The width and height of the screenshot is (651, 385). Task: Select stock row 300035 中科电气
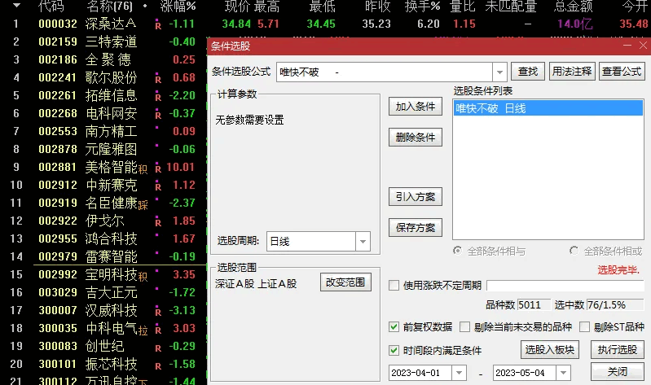103,328
